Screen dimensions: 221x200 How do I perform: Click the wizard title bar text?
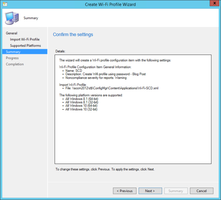tap(110, 4)
